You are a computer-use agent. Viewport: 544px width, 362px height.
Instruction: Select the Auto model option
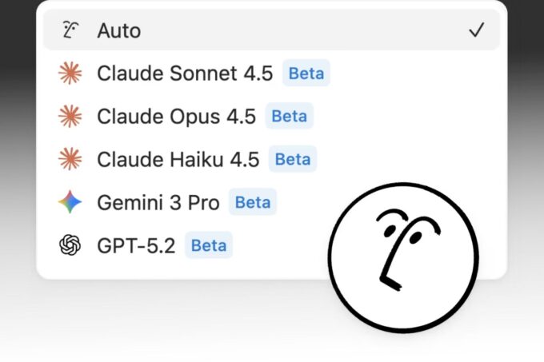tap(118, 30)
